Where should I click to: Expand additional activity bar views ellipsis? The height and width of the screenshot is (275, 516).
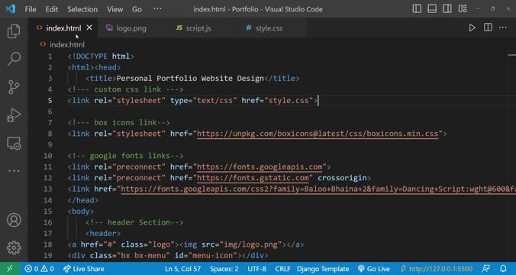pyautogui.click(x=14, y=171)
